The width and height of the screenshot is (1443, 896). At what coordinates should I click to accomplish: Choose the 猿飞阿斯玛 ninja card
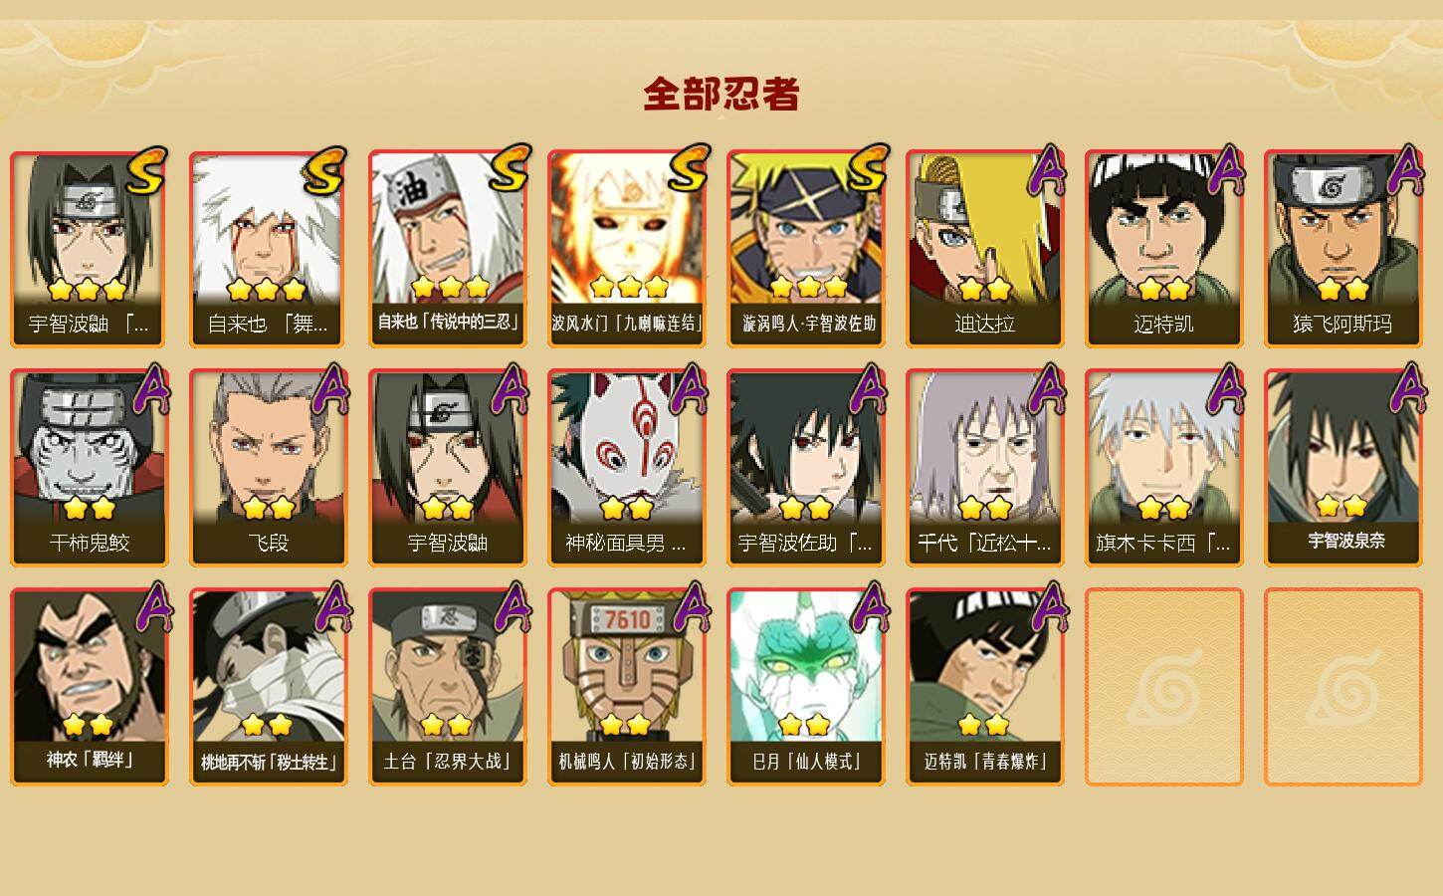pyautogui.click(x=1342, y=249)
